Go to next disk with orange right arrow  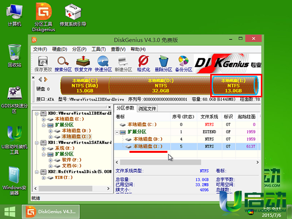[46, 79]
